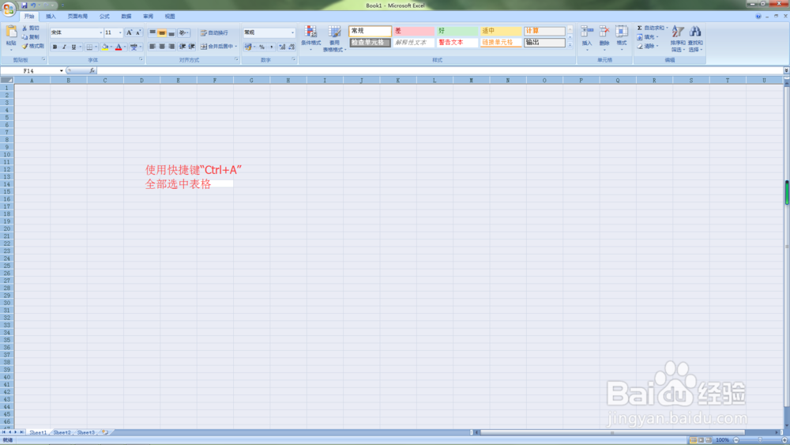Image resolution: width=790 pixels, height=445 pixels.
Task: Apply cell borders button
Action: tap(89, 47)
